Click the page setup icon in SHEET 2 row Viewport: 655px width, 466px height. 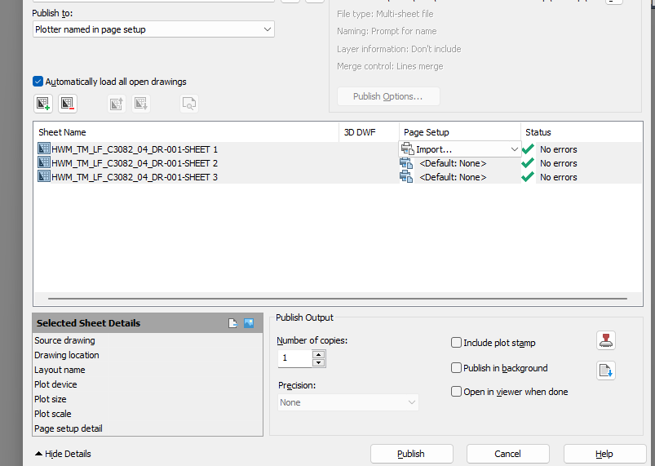pyautogui.click(x=406, y=163)
